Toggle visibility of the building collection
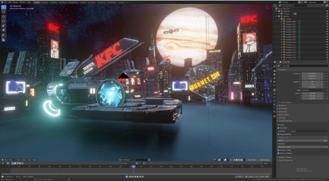 click(x=327, y=16)
